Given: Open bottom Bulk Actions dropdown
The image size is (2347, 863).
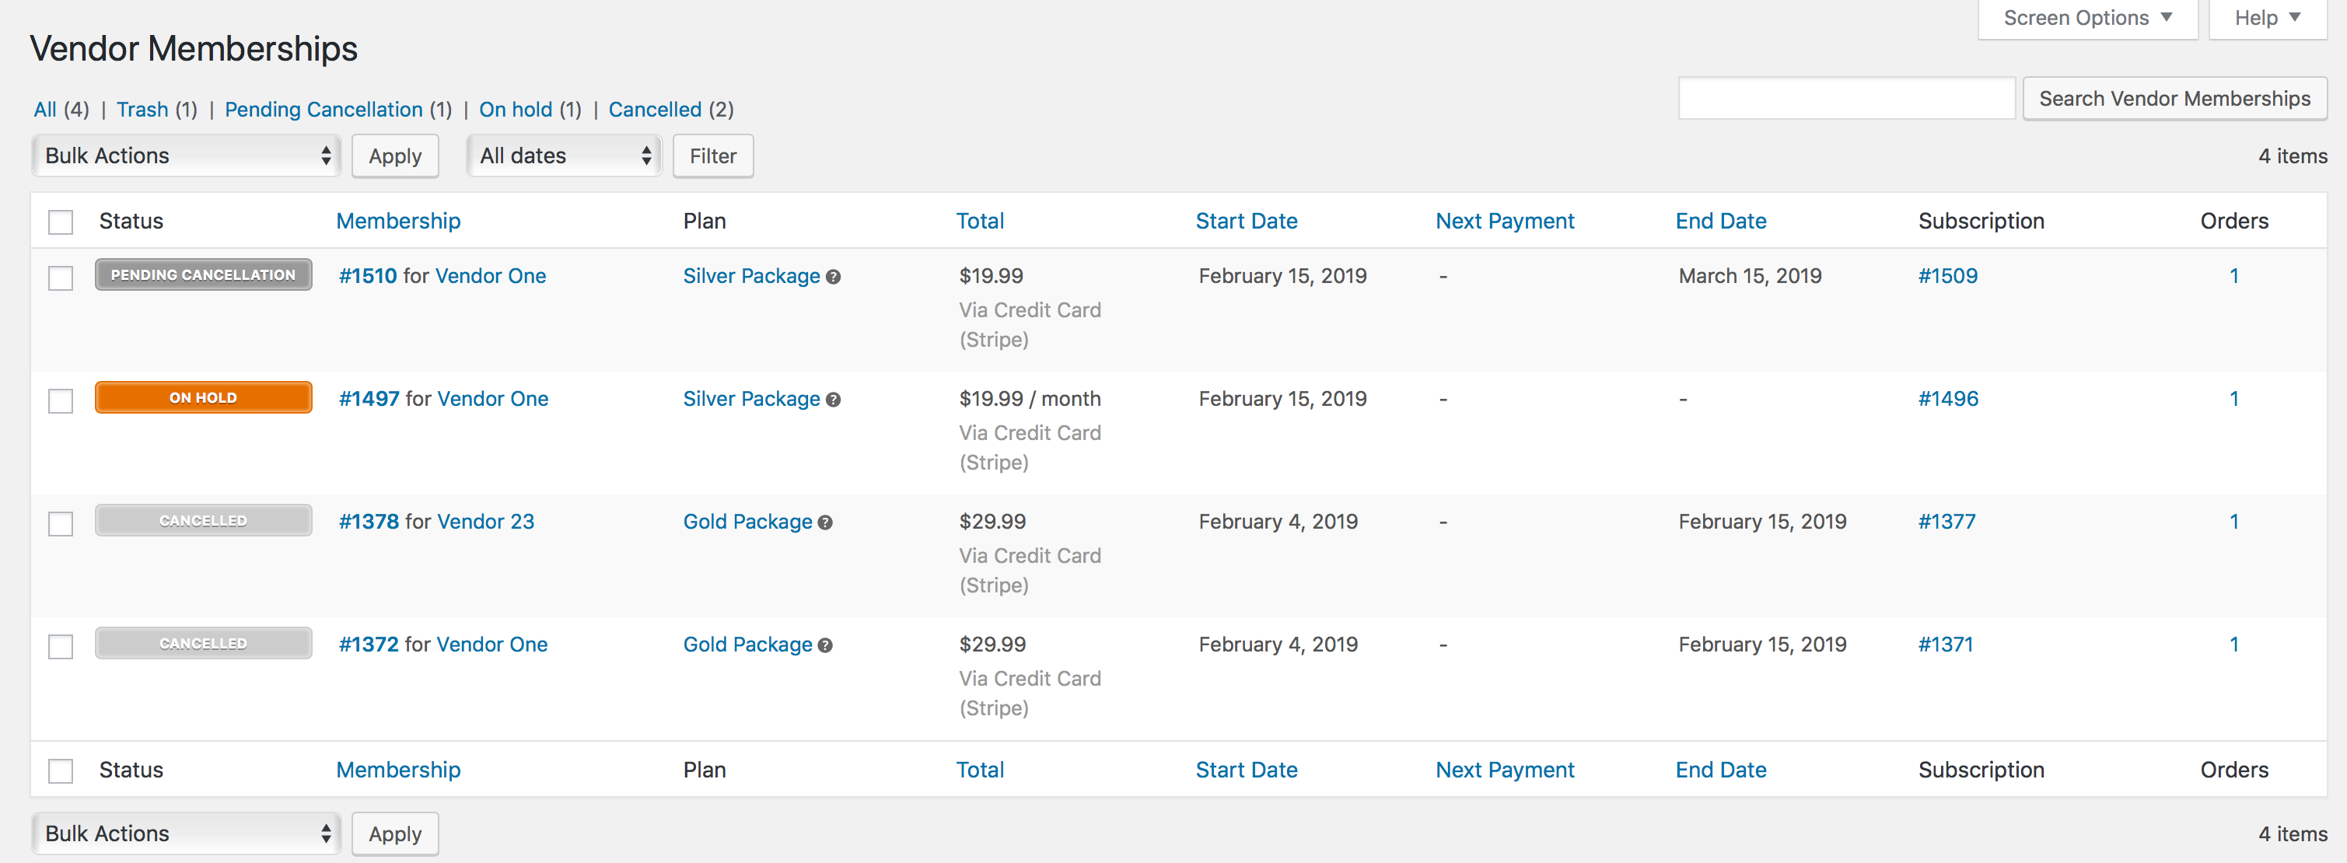Looking at the screenshot, I should pos(187,833).
